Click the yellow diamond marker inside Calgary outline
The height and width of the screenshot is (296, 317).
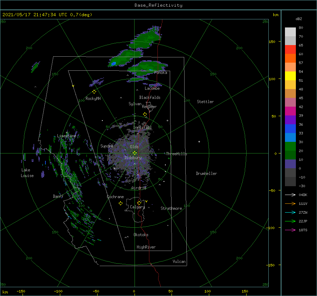pyautogui.click(x=139, y=203)
